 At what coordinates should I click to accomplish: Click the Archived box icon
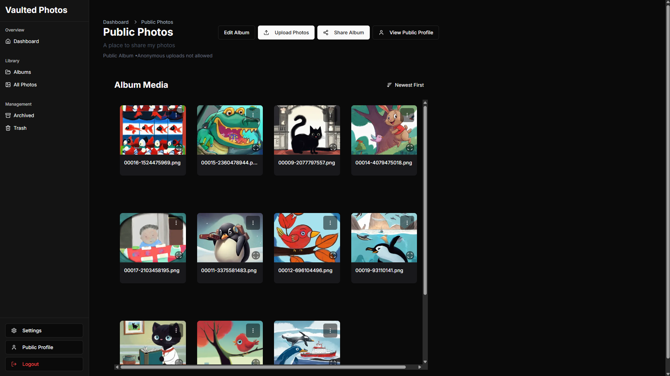point(8,115)
